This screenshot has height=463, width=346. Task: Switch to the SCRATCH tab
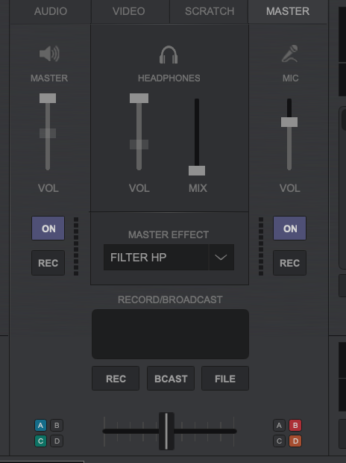point(209,11)
